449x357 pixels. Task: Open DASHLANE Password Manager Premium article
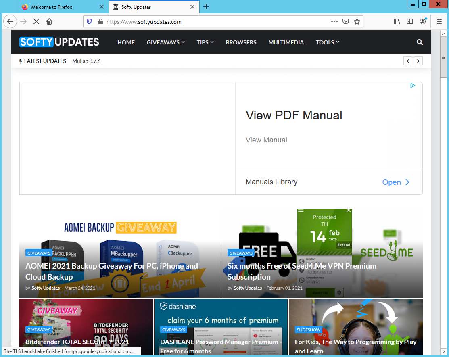click(221, 347)
